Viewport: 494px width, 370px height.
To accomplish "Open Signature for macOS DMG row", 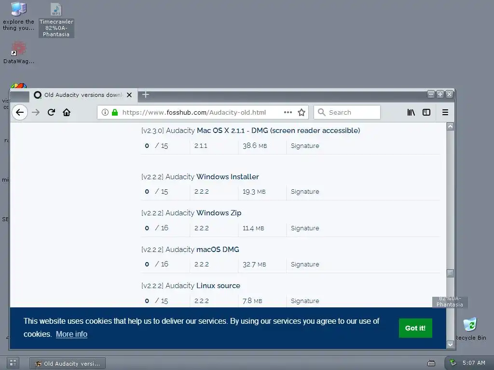I will tap(305, 264).
